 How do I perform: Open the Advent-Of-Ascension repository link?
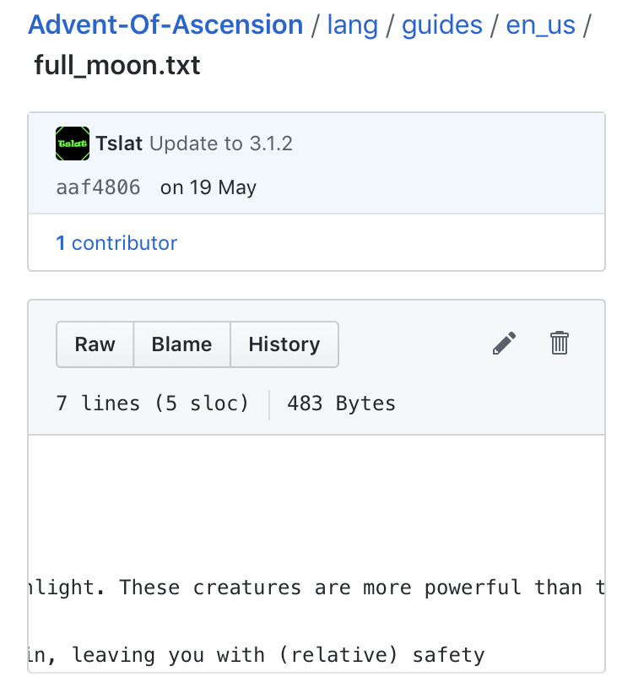click(x=165, y=24)
